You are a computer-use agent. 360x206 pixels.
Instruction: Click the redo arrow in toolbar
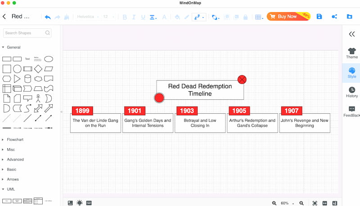click(x=58, y=17)
